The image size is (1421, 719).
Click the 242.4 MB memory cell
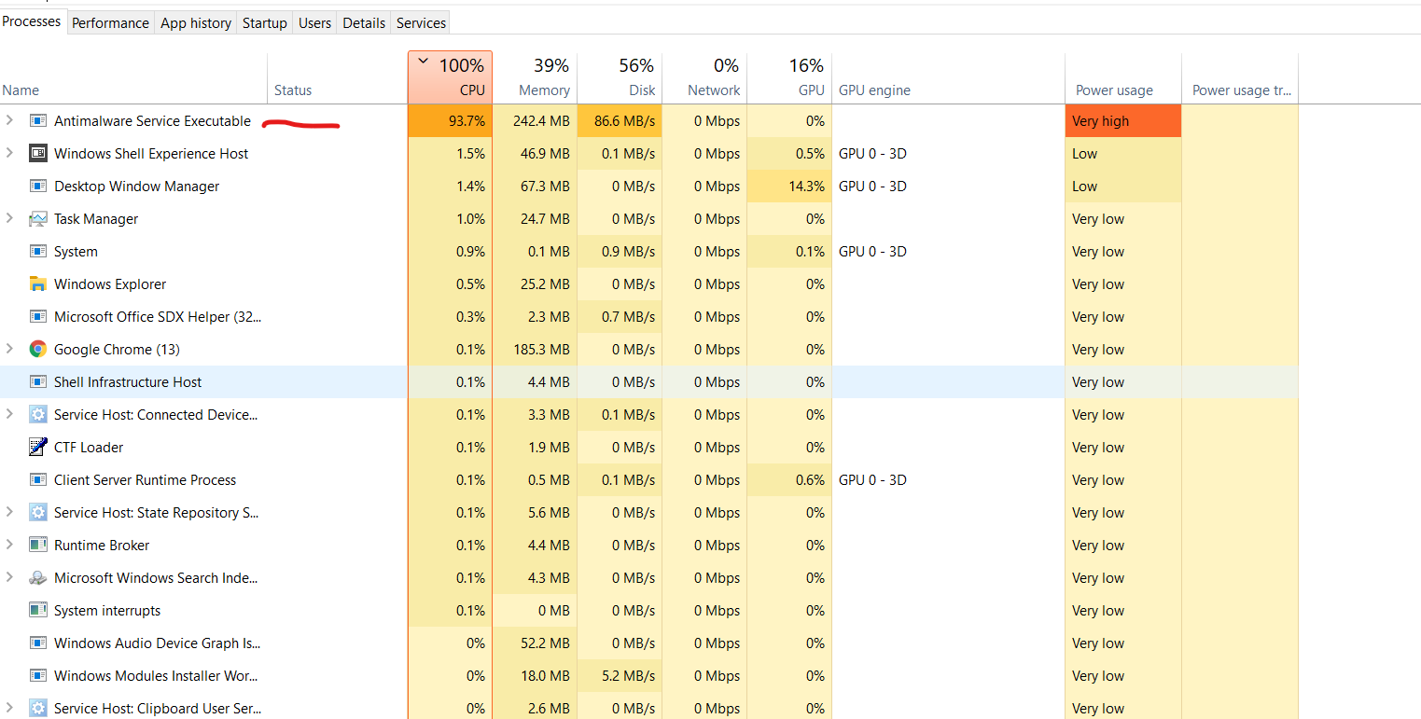tap(535, 121)
